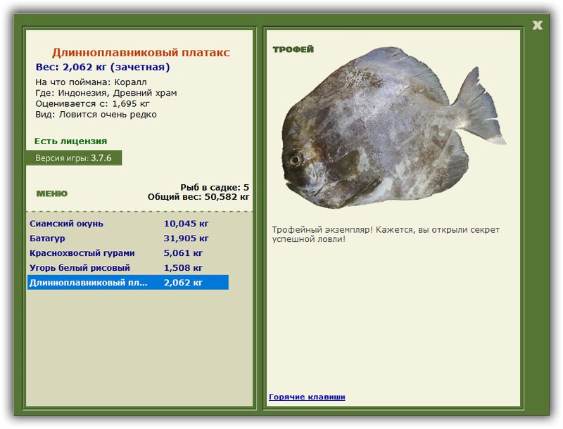This screenshot has height=429, width=563.
Task: Click the Трофейный экземпляр description text
Action: click(386, 234)
